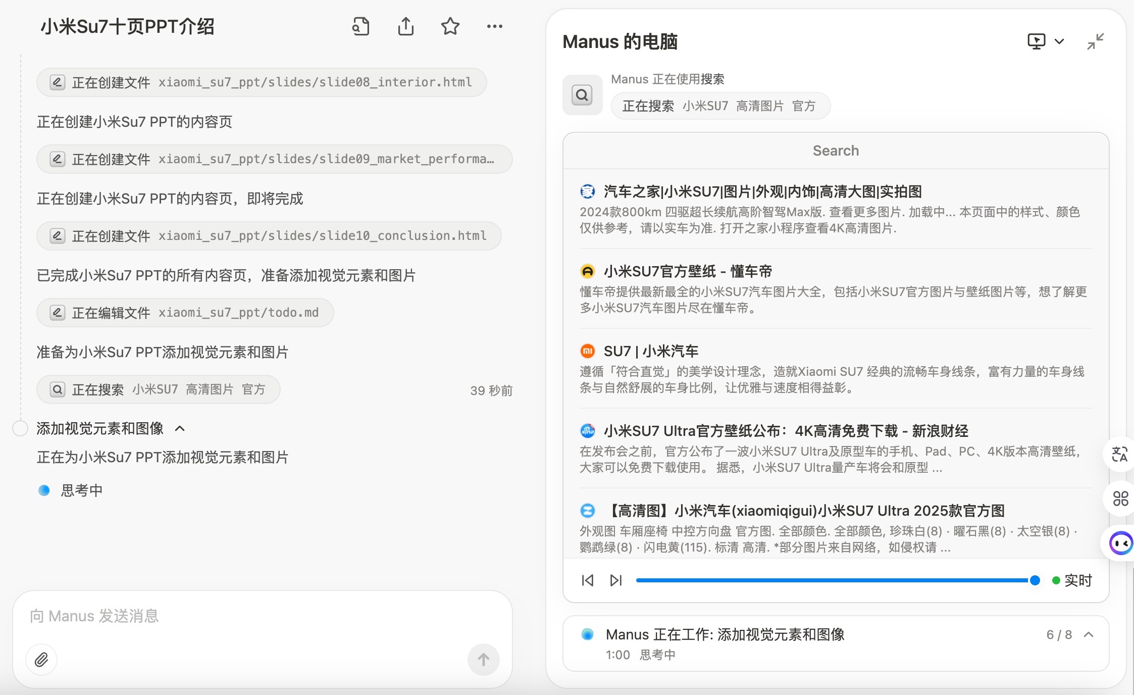The height and width of the screenshot is (695, 1134).
Task: Expand the 6 / 8 task progress chevron
Action: 1089,635
